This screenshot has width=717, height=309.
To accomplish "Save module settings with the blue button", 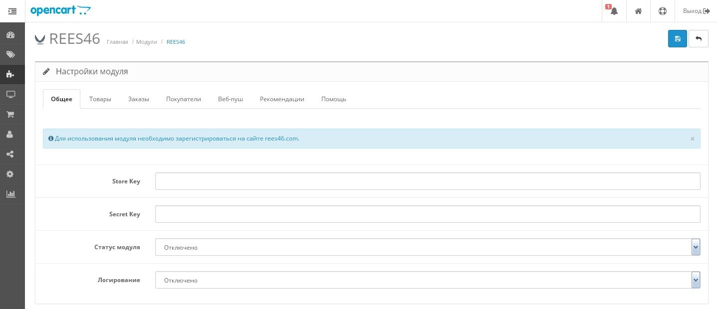I will click(x=677, y=39).
